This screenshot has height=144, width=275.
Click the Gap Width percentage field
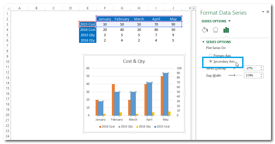coord(252,76)
